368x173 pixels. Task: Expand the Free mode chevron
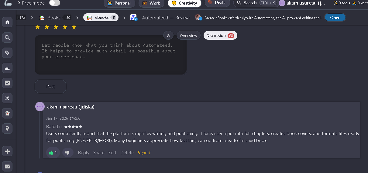click(x=19, y=3)
